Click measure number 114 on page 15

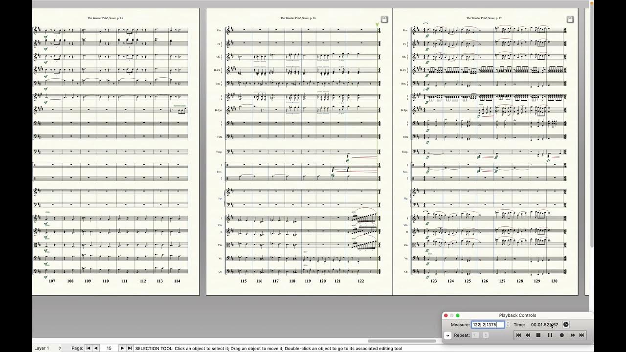pyautogui.click(x=177, y=281)
